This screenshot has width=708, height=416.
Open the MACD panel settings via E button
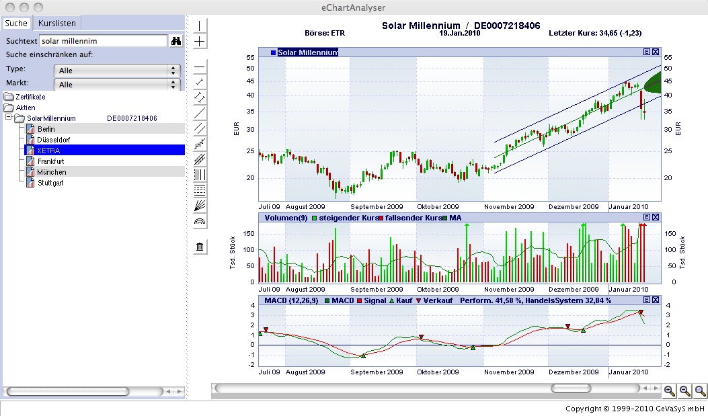point(647,300)
